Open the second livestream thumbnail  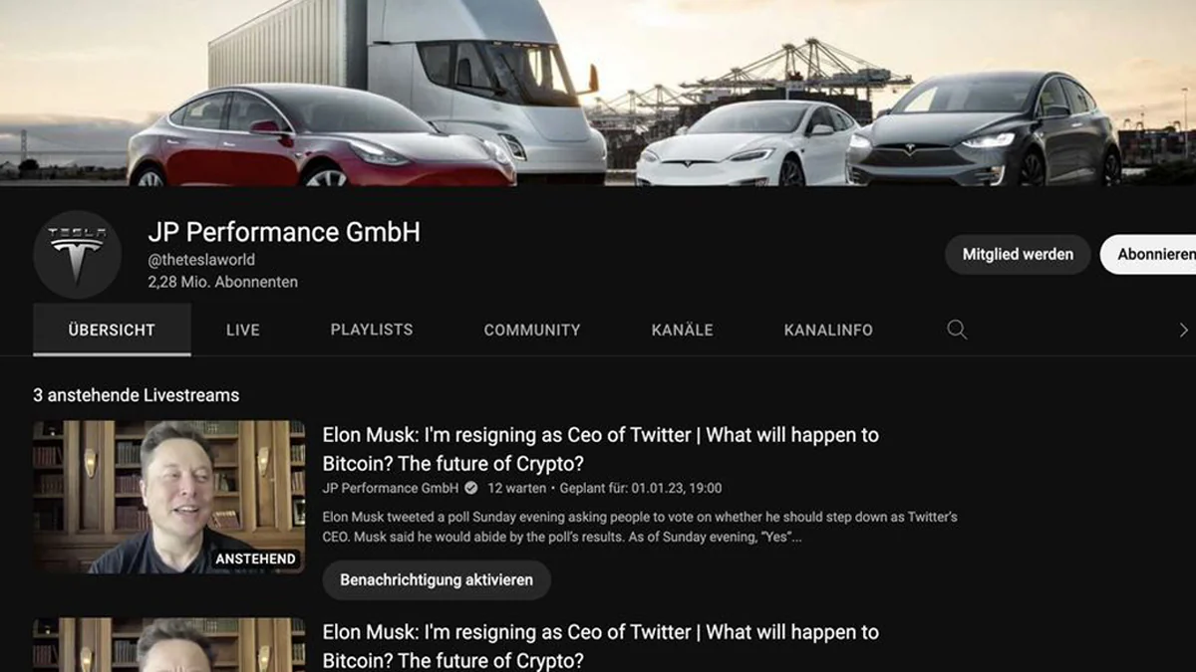point(169,645)
